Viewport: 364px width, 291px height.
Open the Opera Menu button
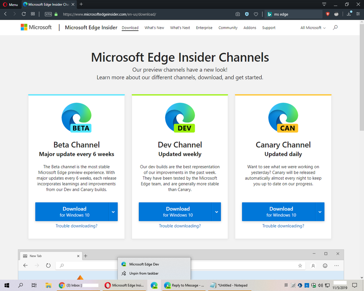click(x=10, y=4)
